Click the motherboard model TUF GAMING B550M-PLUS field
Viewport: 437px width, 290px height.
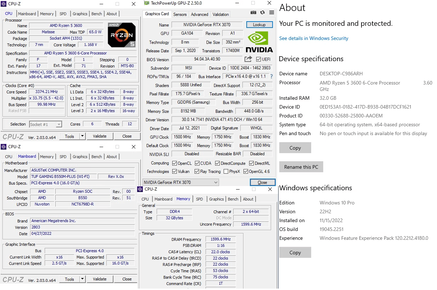tap(63, 176)
